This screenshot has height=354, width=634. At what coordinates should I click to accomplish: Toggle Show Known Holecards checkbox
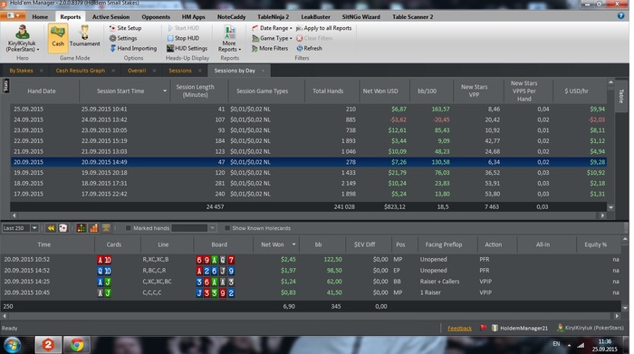(227, 228)
